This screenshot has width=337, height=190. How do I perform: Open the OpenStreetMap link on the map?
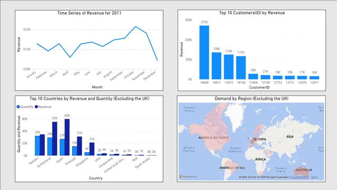click(x=300, y=177)
